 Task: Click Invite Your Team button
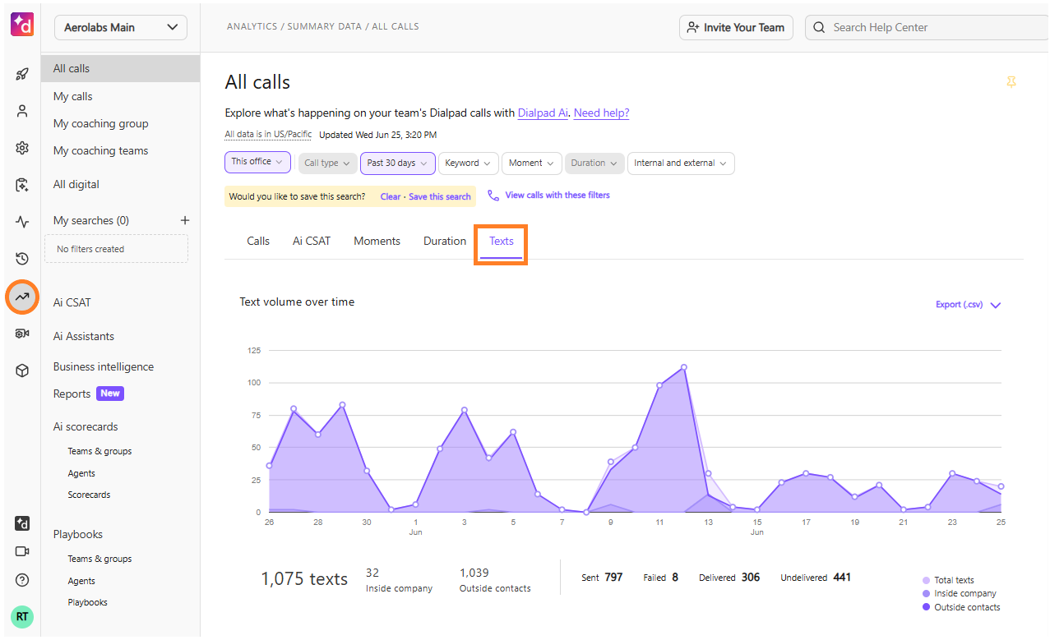pos(737,27)
